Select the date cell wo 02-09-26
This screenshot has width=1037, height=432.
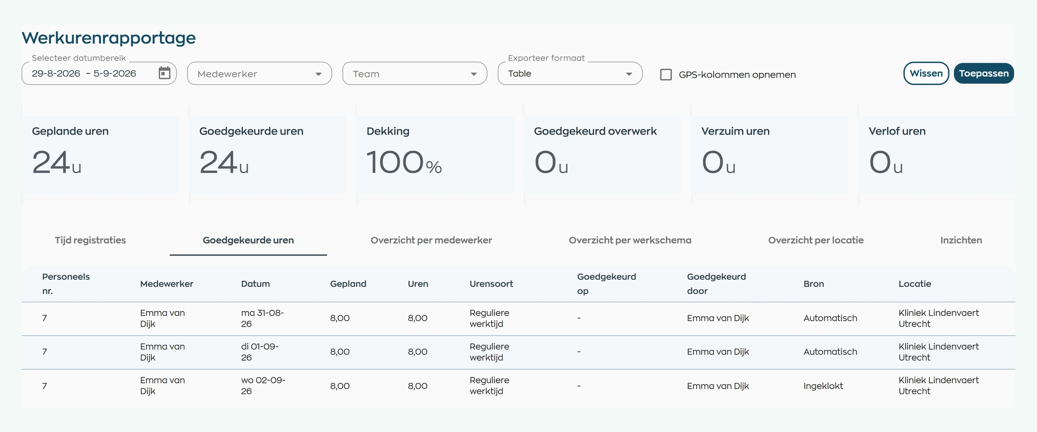click(x=263, y=386)
